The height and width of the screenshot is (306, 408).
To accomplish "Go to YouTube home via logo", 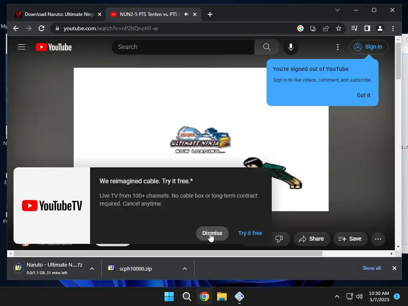I will (54, 47).
